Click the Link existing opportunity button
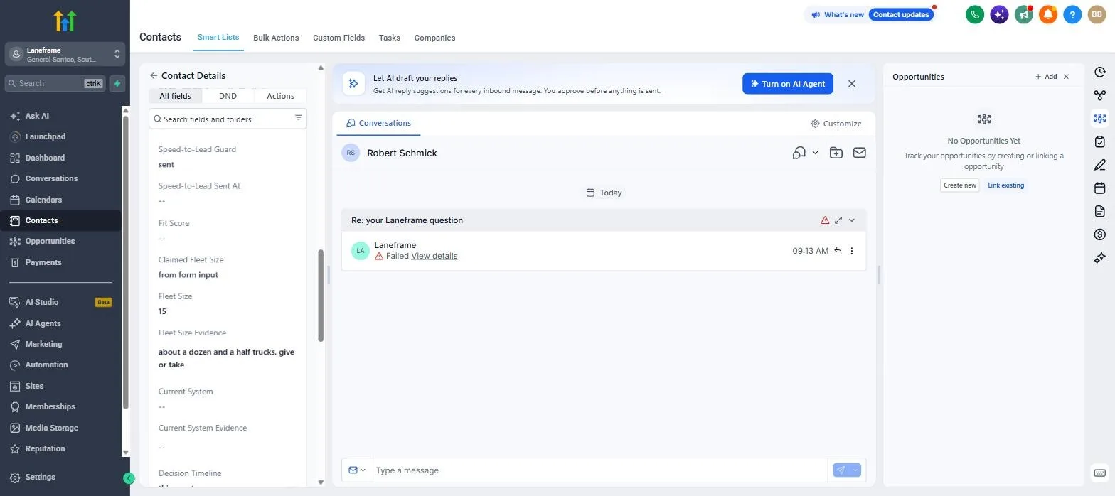The width and height of the screenshot is (1115, 496). (1005, 185)
